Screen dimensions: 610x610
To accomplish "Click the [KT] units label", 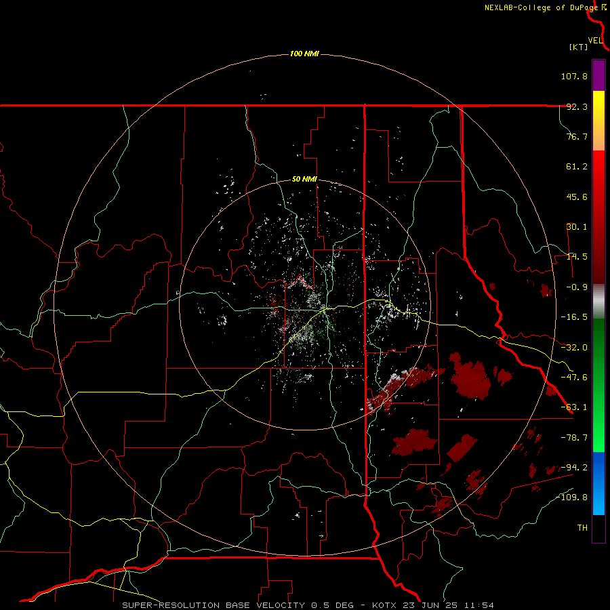I will point(579,47).
